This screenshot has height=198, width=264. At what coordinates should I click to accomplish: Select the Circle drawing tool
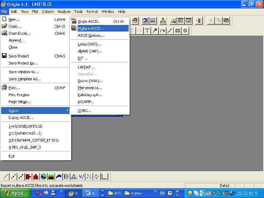coord(185,31)
